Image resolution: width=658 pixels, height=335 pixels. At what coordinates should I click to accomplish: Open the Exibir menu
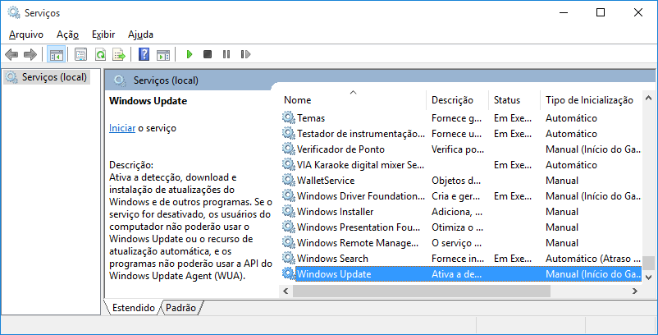point(103,34)
